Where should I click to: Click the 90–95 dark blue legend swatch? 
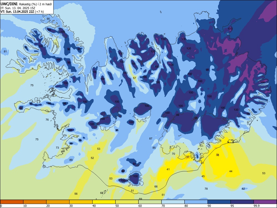(219, 202)
